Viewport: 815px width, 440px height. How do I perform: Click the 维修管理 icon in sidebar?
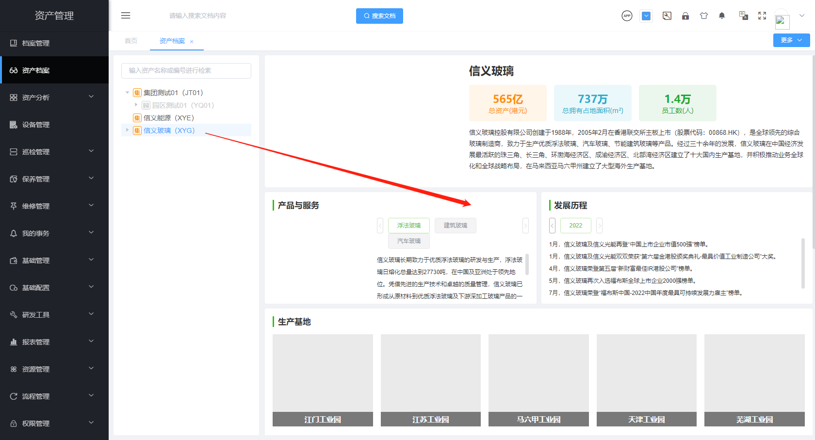(14, 206)
